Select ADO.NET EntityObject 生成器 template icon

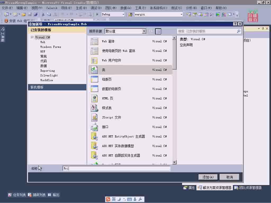pos(94,137)
